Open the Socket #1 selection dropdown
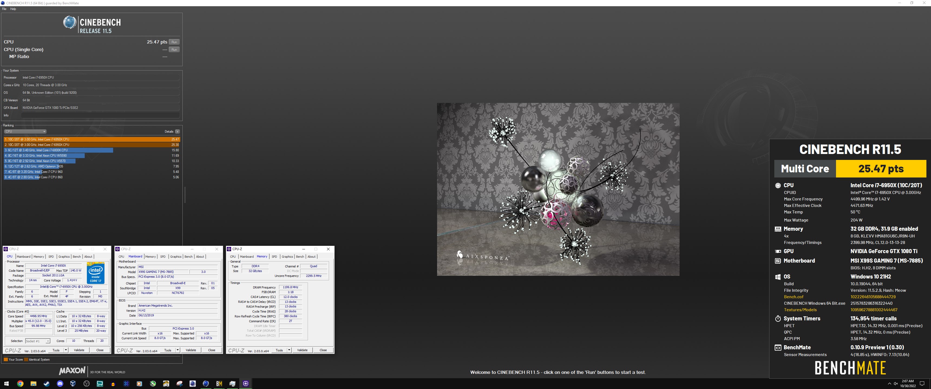Image resolution: width=931 pixels, height=389 pixels. pyautogui.click(x=38, y=341)
